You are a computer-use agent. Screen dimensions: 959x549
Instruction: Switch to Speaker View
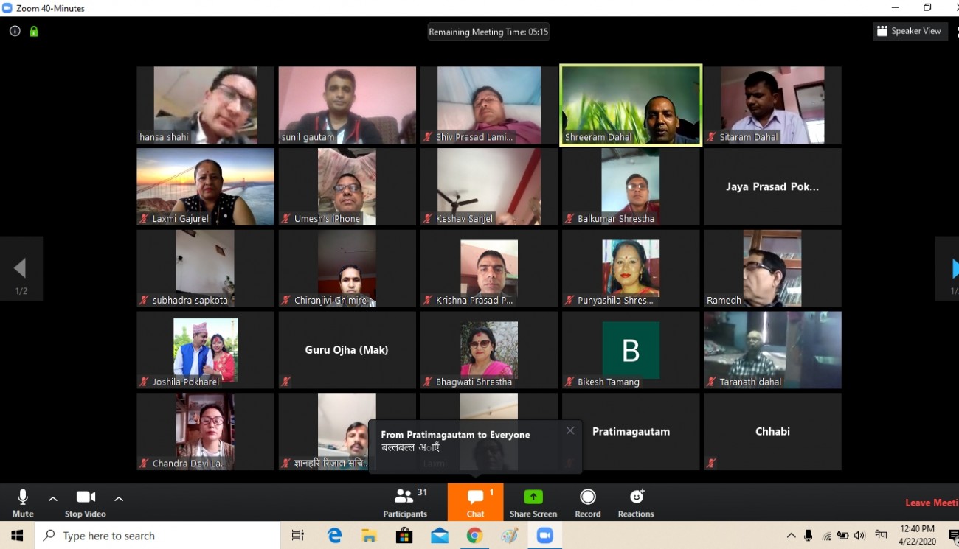pyautogui.click(x=910, y=31)
